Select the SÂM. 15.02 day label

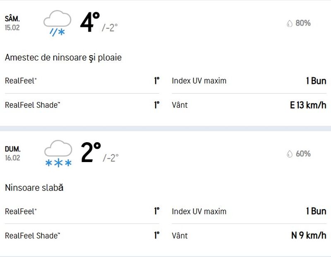[x=12, y=23]
